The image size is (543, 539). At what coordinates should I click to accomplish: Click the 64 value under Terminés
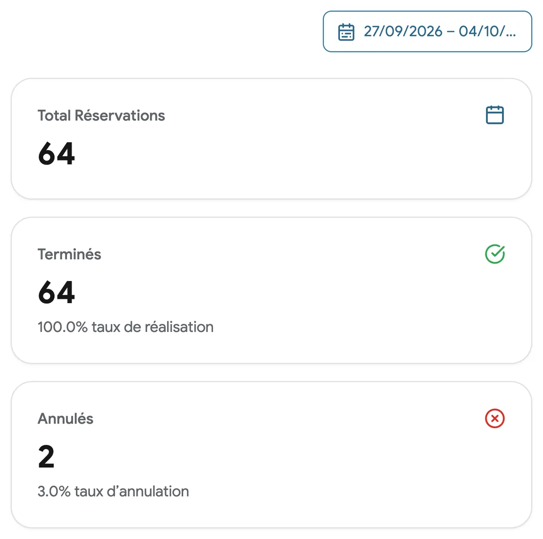(57, 292)
